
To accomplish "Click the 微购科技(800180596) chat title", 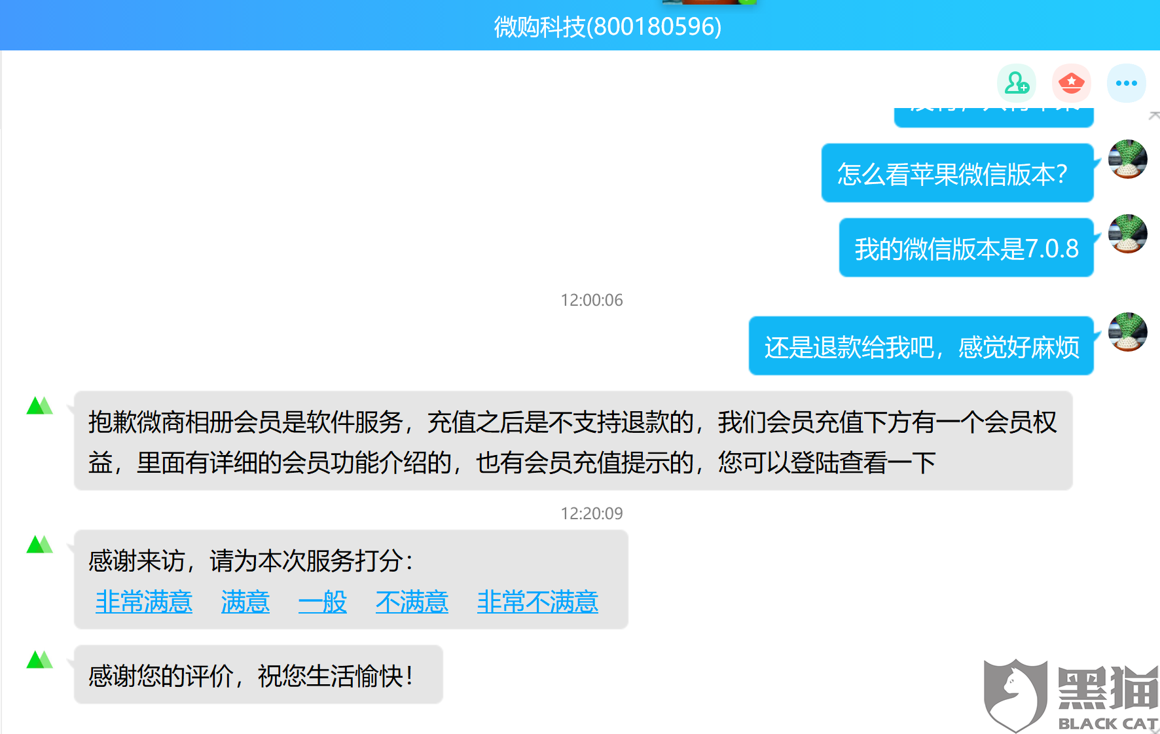I will tap(607, 27).
